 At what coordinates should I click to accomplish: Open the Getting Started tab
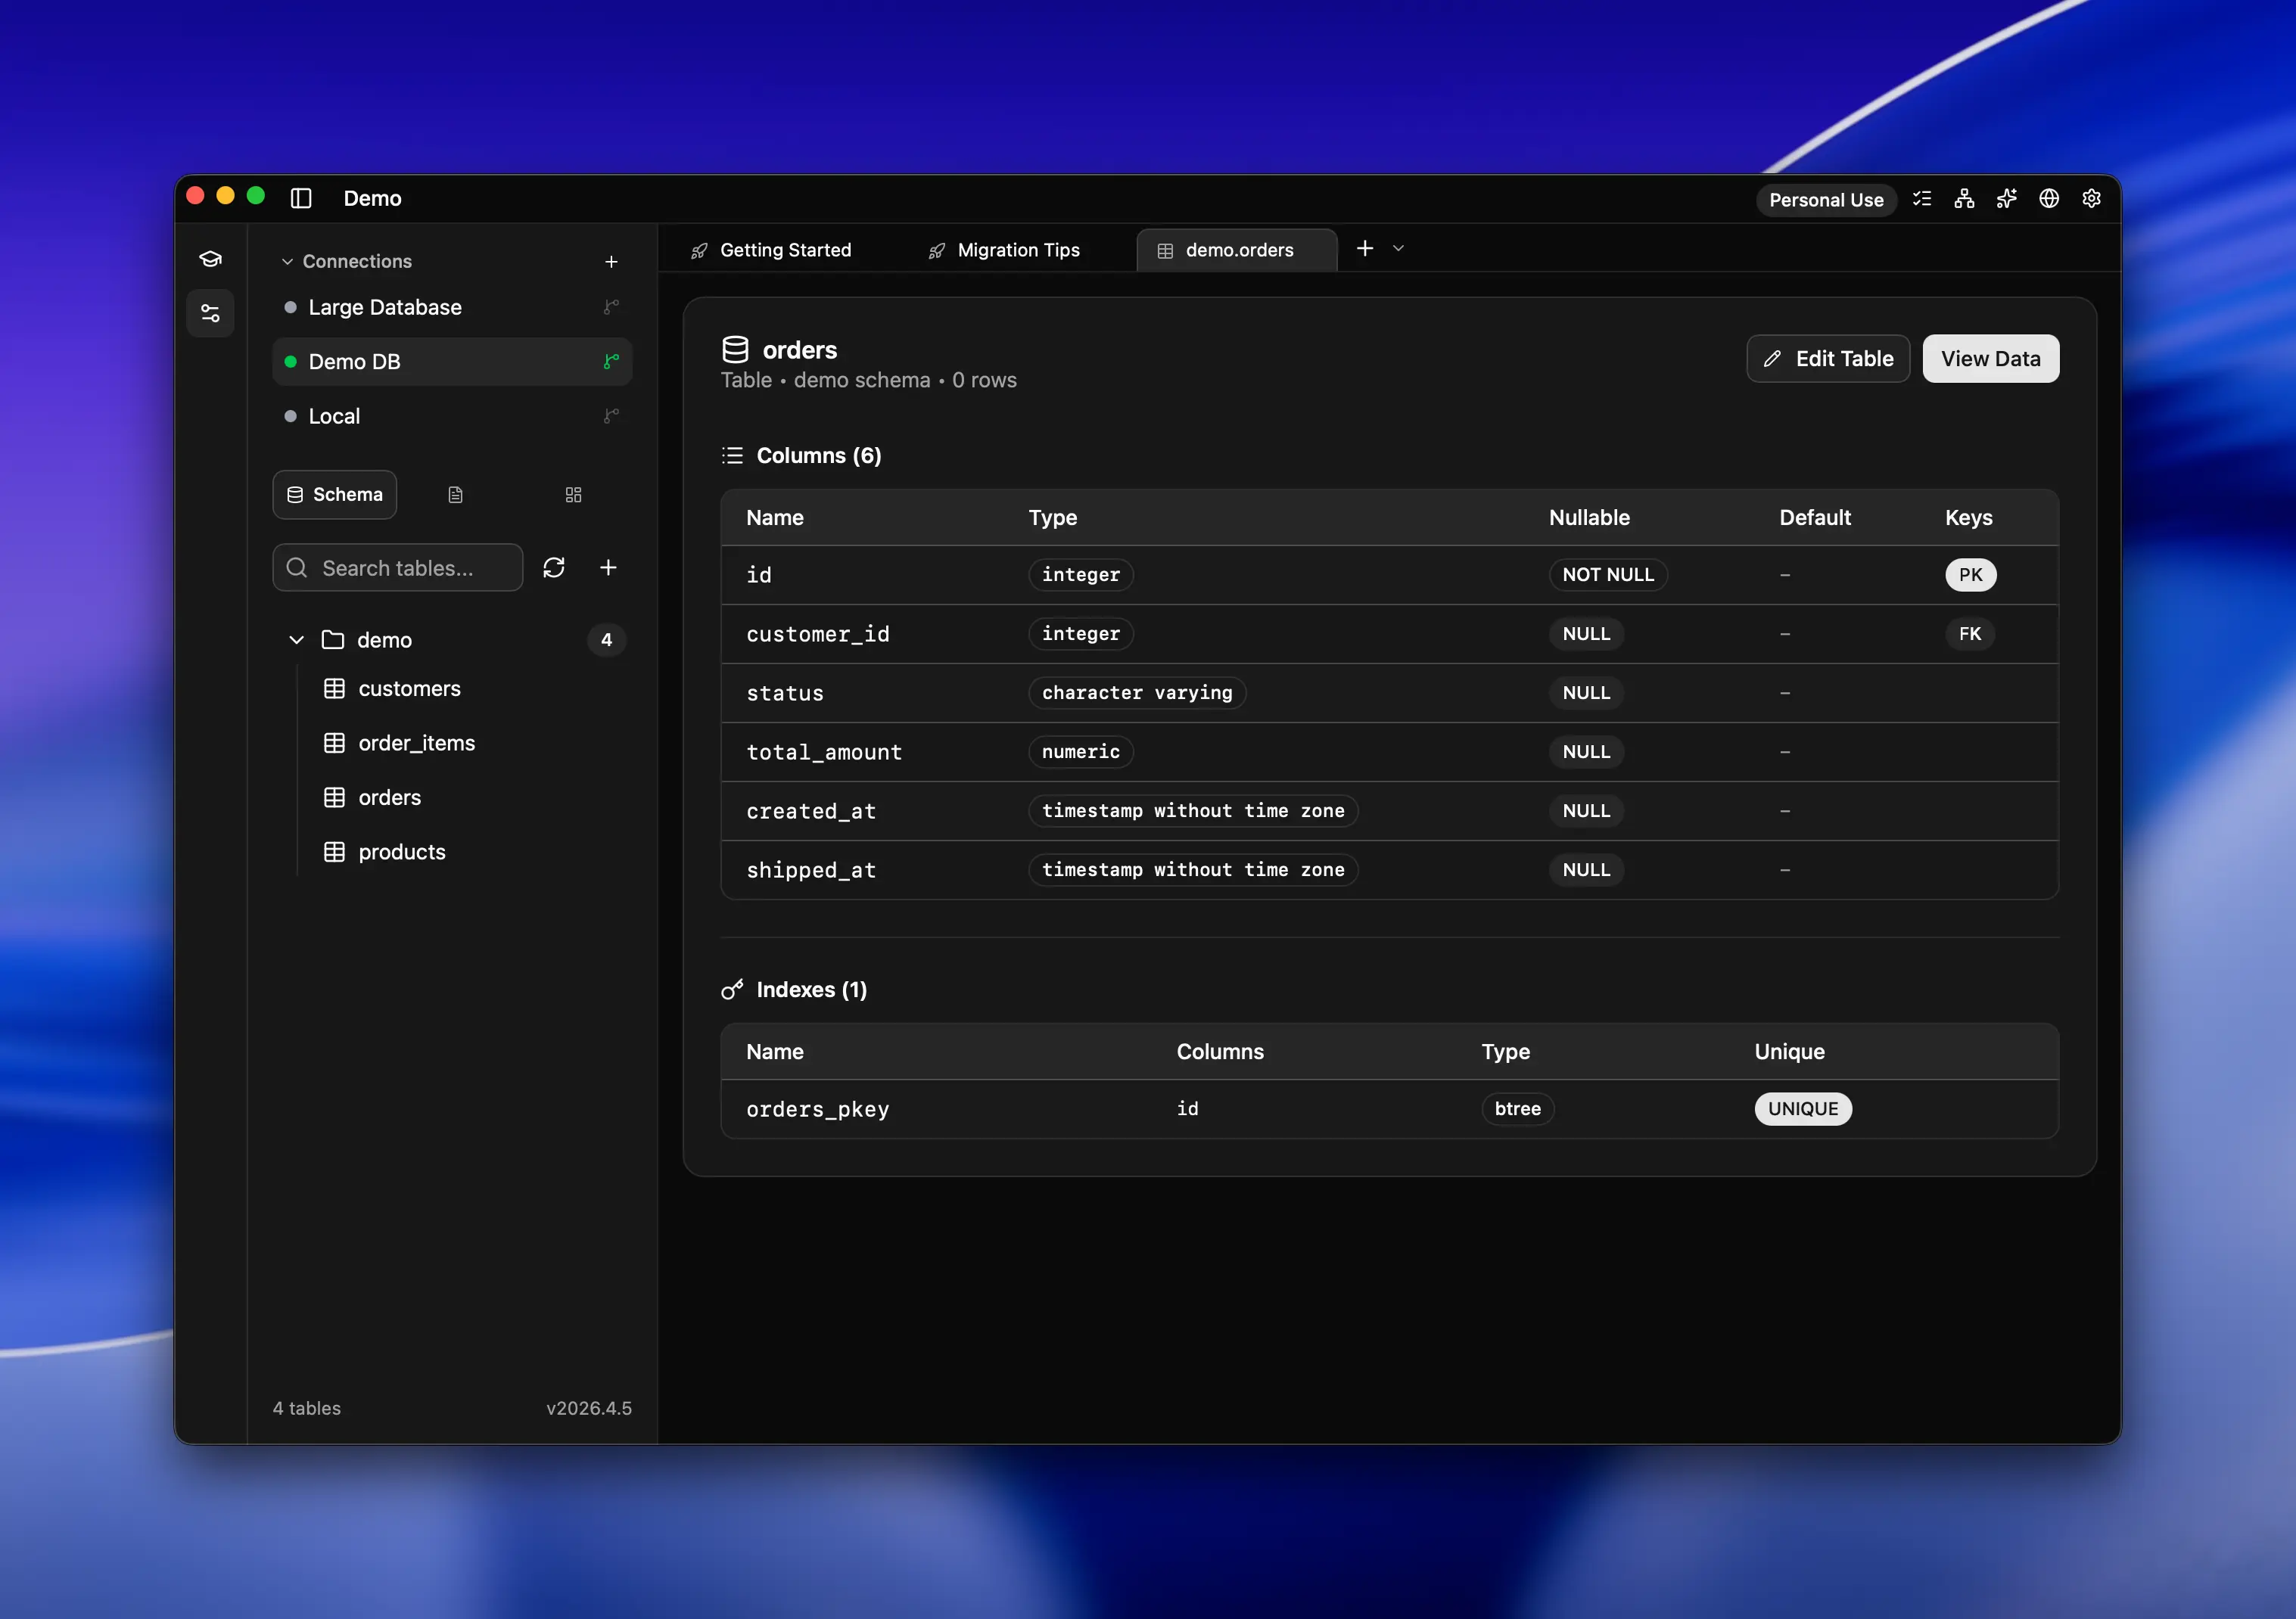770,250
